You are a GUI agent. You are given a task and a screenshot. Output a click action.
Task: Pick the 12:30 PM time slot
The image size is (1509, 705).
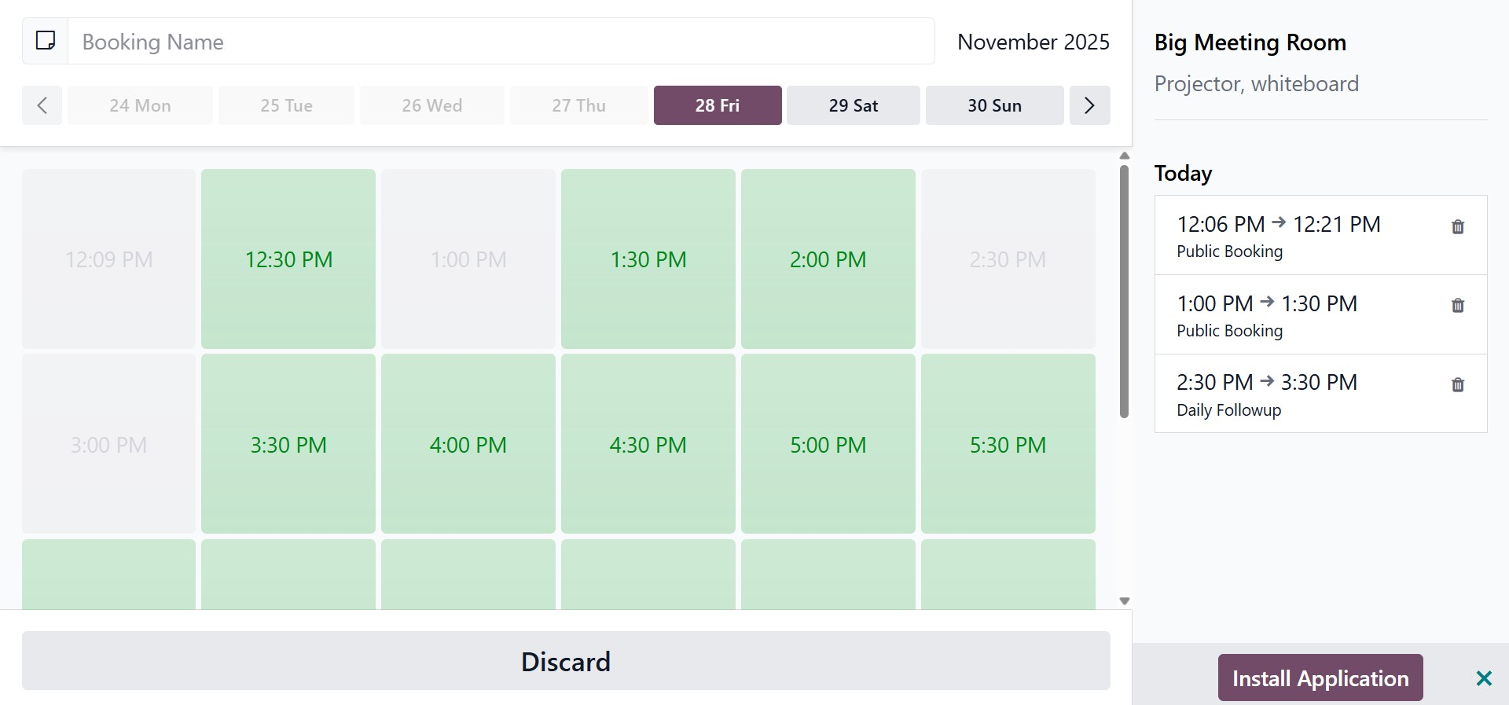(x=288, y=259)
